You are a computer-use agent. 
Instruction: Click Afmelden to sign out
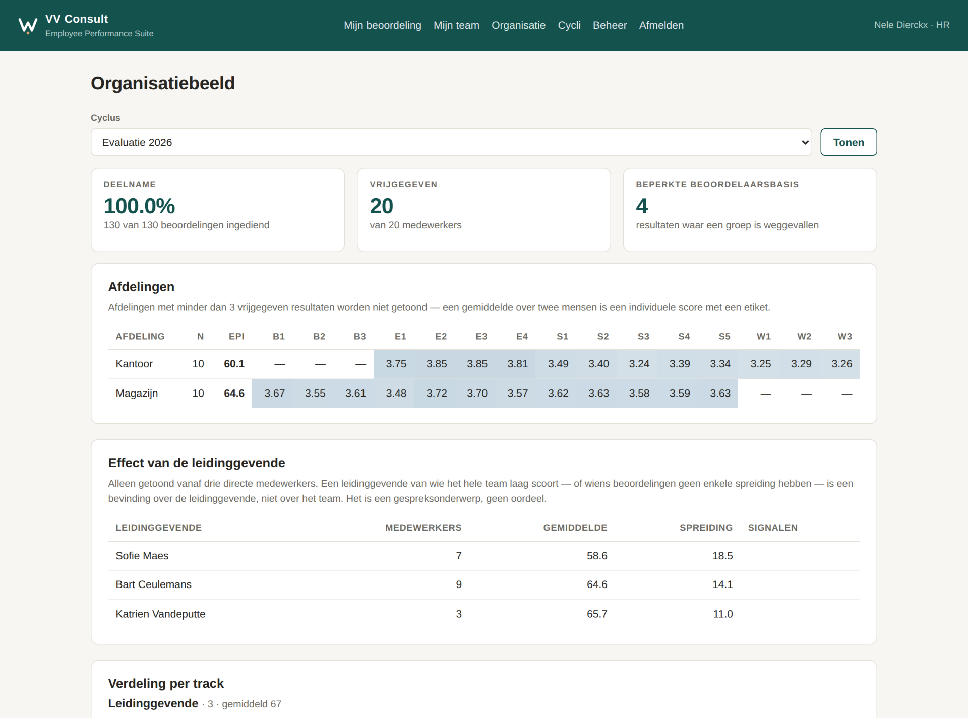[661, 25]
